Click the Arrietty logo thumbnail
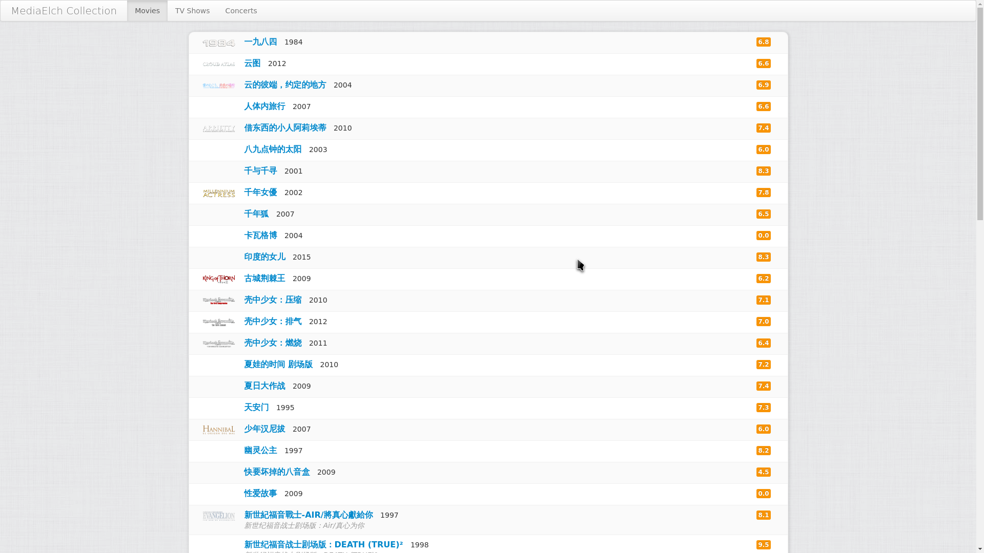984x553 pixels. tap(218, 129)
